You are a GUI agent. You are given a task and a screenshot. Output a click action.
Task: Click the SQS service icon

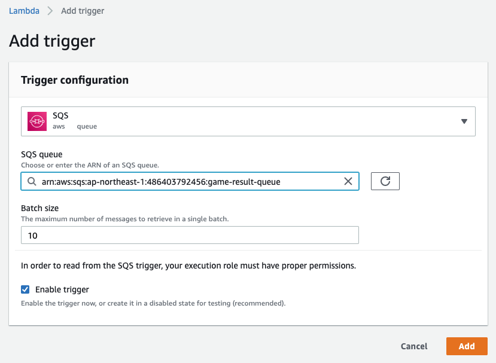click(37, 121)
